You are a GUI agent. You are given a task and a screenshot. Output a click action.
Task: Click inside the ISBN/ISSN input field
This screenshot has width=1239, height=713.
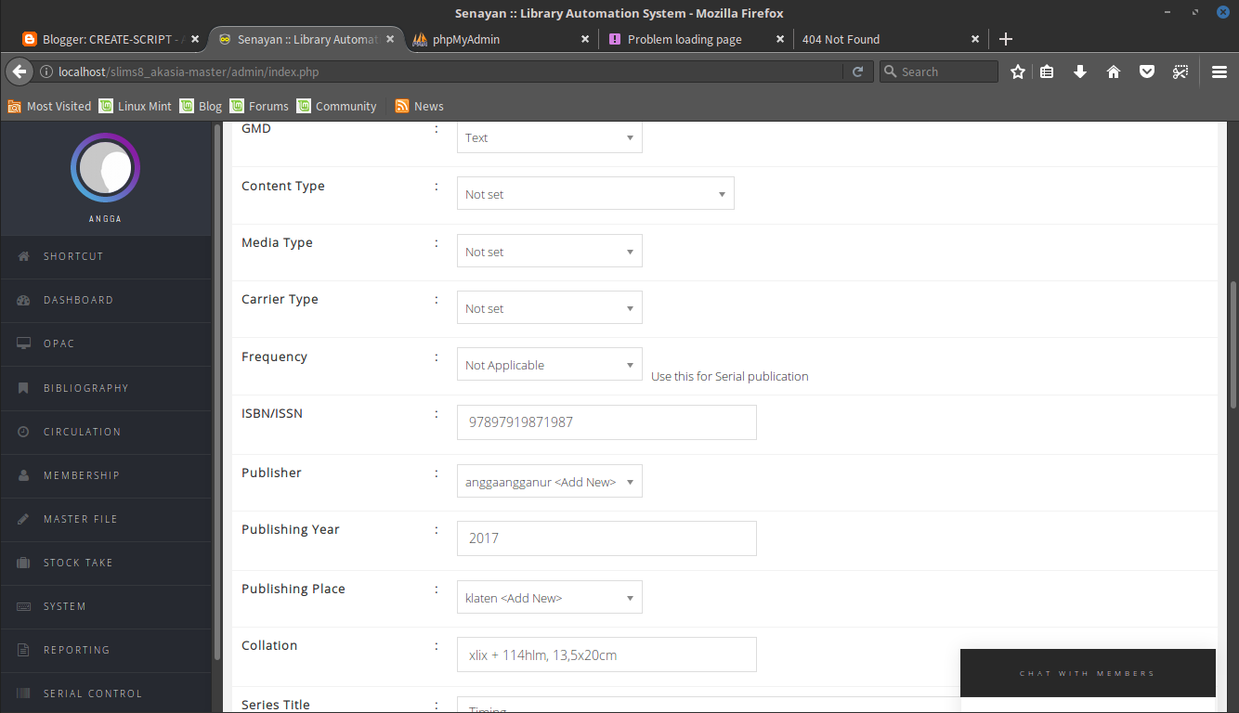click(606, 421)
